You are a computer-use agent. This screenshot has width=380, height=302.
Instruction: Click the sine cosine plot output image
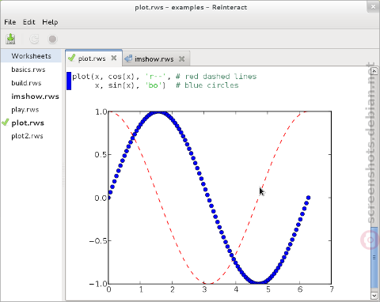(x=211, y=200)
